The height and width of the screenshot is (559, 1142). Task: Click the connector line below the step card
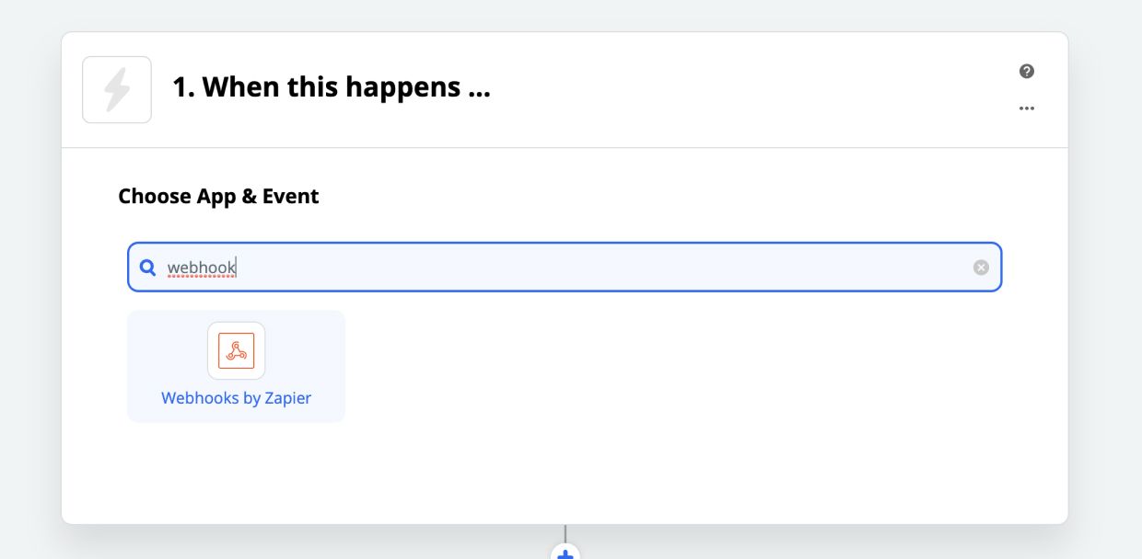[565, 533]
